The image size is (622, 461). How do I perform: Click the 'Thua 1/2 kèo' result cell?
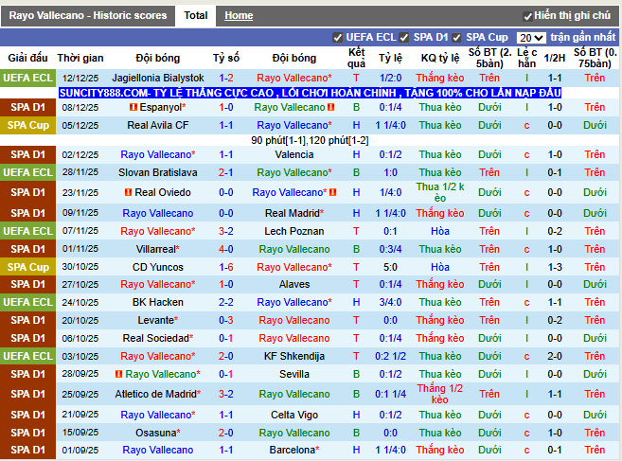pyautogui.click(x=440, y=192)
